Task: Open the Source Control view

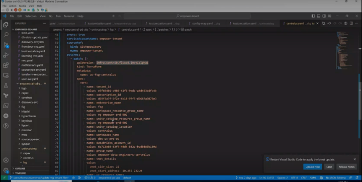Action: click(6, 45)
